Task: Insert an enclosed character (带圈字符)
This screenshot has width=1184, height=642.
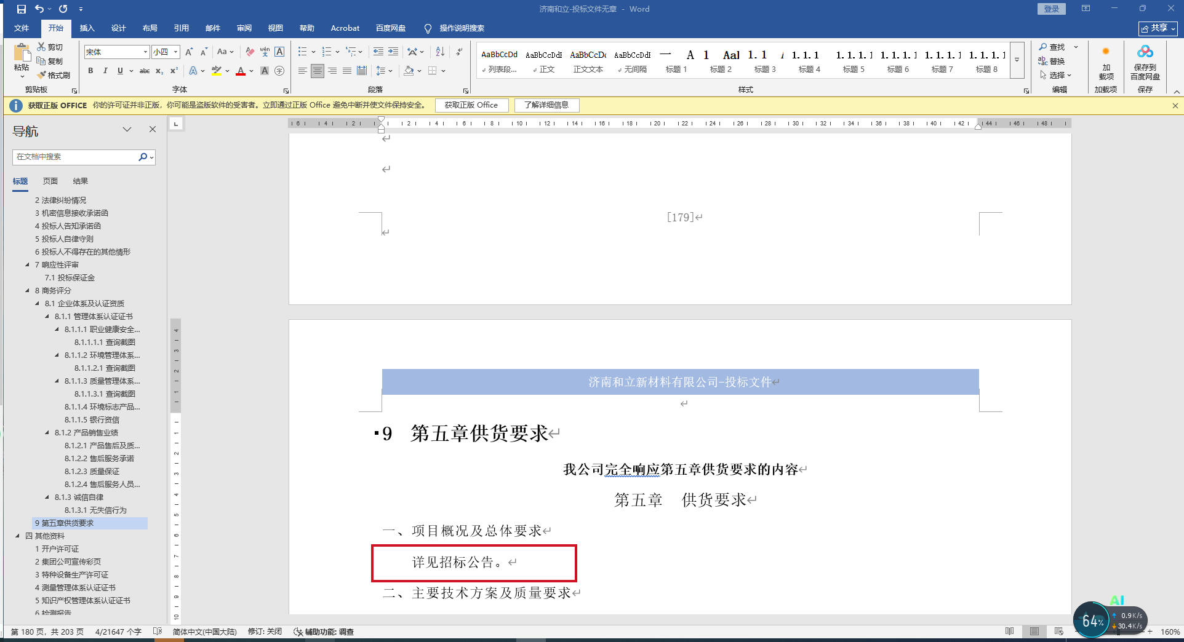Action: click(279, 71)
